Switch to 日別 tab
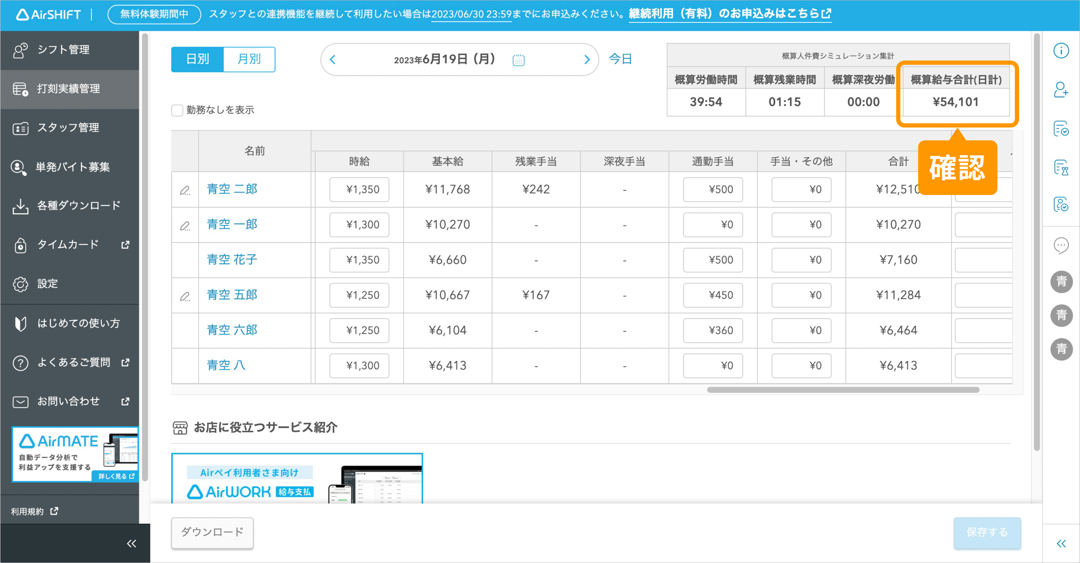1080x563 pixels. click(197, 59)
